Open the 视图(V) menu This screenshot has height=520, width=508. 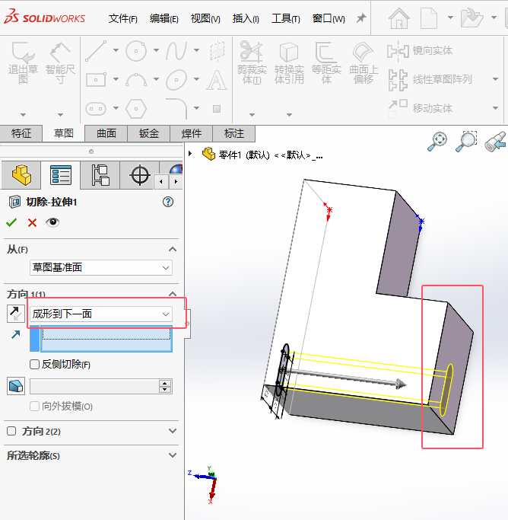pos(205,18)
